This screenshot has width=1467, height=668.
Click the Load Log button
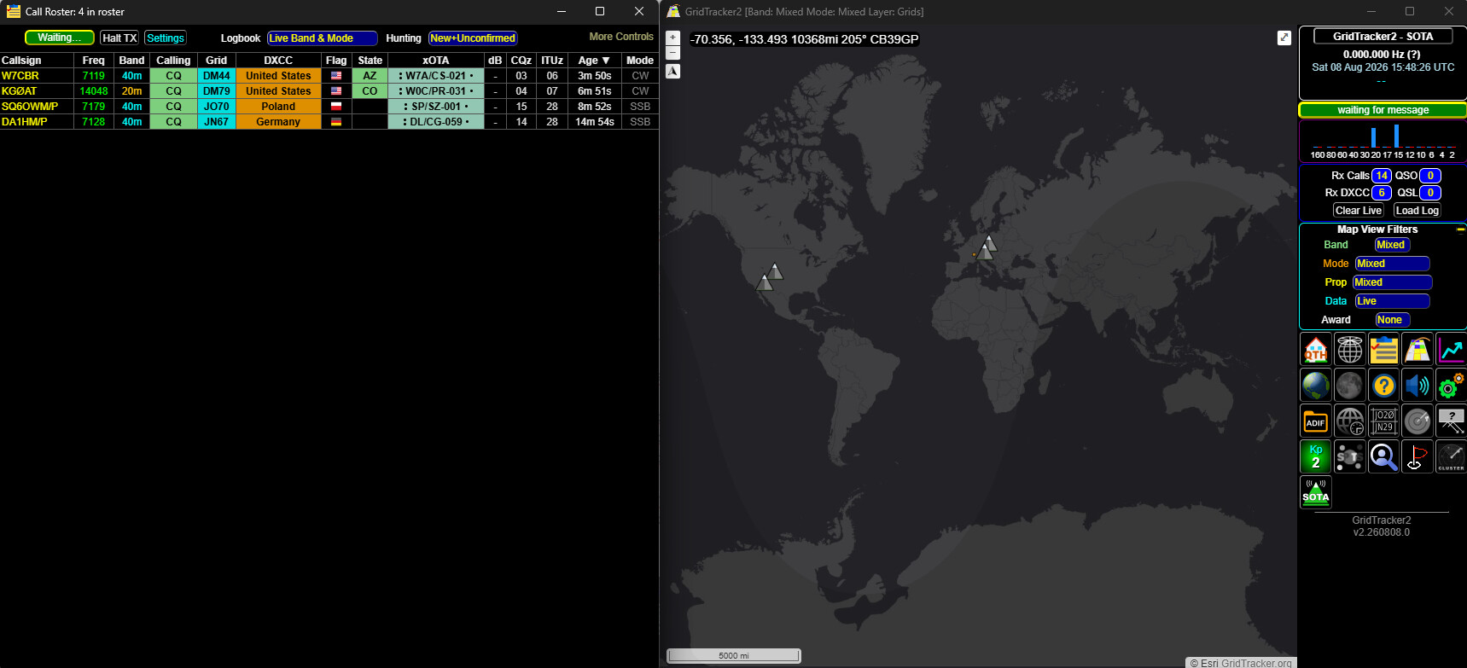1418,211
